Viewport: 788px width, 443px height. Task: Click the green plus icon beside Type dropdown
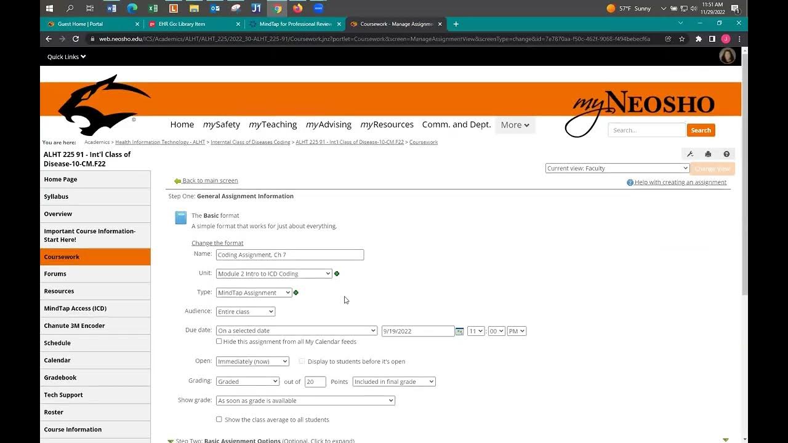tap(296, 293)
